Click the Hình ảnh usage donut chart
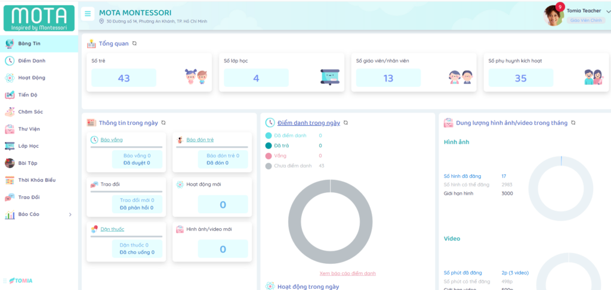 (561, 189)
